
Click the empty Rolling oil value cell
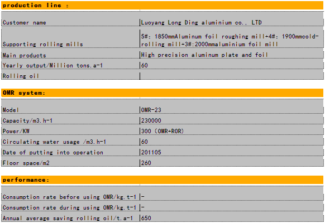point(232,76)
